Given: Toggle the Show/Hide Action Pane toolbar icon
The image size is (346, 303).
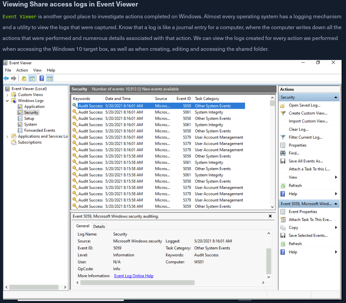Looking at the screenshot, I should pyautogui.click(x=50, y=78).
